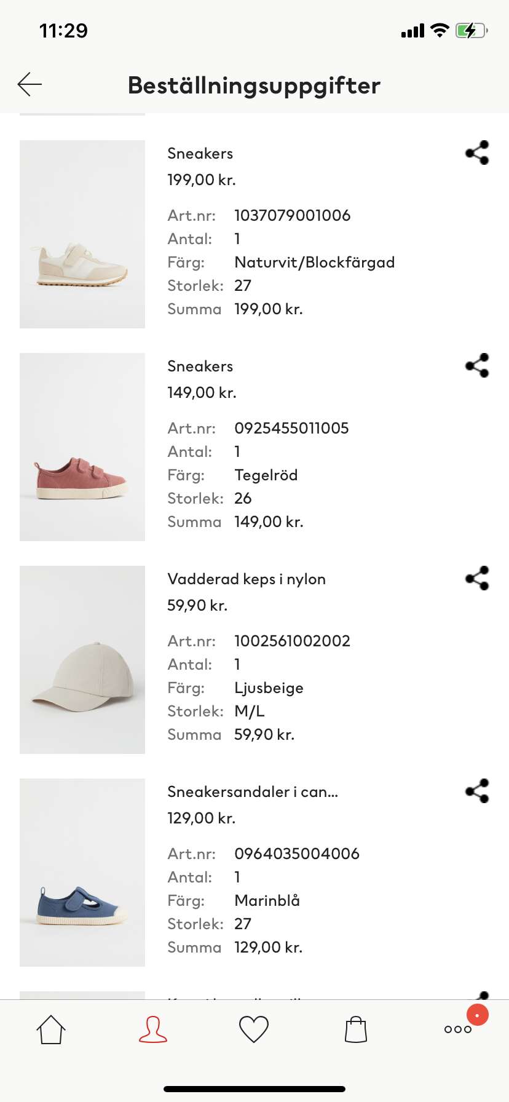Share the Sneakersandaler item

(477, 791)
